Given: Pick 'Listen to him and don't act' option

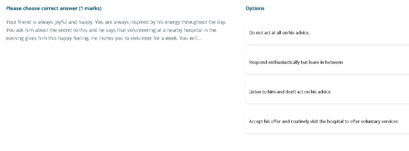Looking at the screenshot, I should coord(327,92).
